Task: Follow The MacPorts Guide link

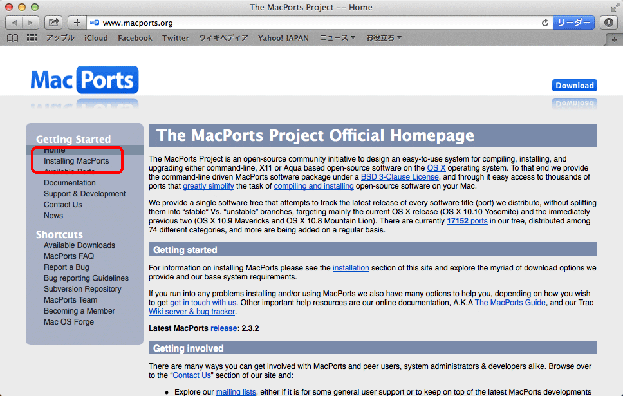Action: [510, 303]
